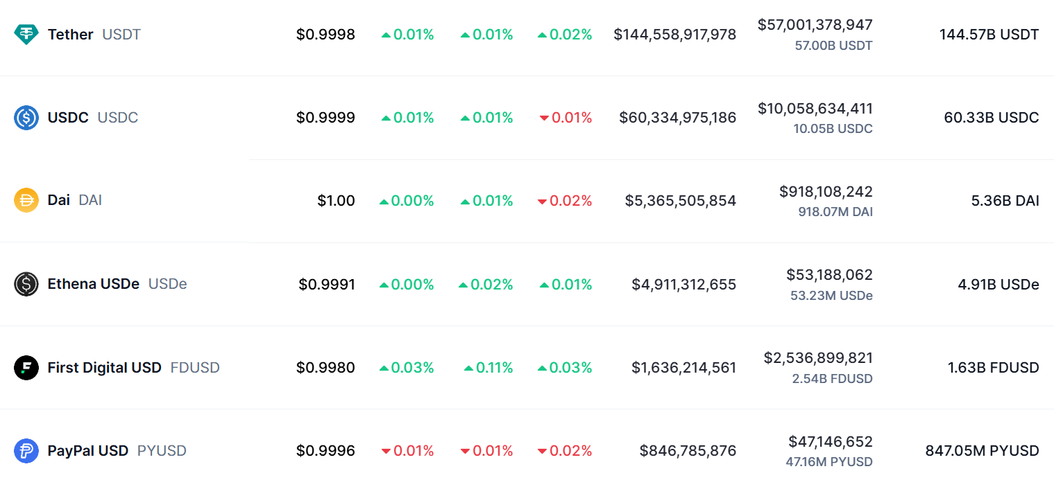The width and height of the screenshot is (1054, 480).
Task: Click the Dai coin logo icon
Action: tap(26, 201)
